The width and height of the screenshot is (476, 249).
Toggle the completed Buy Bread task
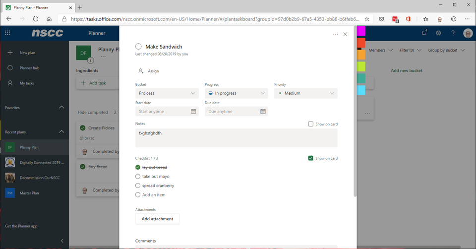point(83,167)
